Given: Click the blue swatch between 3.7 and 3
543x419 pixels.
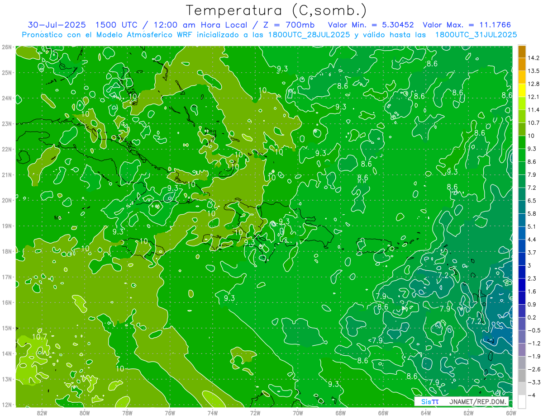Looking at the screenshot, I should pos(522,259).
